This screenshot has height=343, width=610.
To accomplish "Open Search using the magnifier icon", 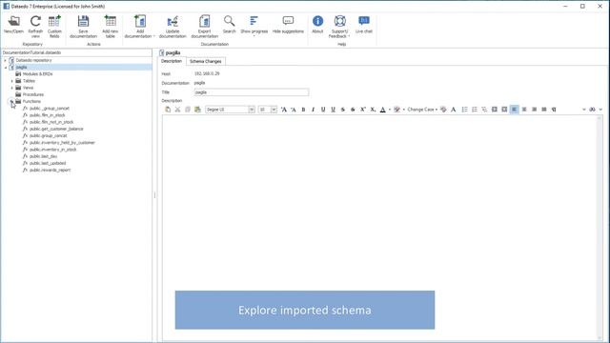I will pyautogui.click(x=229, y=21).
